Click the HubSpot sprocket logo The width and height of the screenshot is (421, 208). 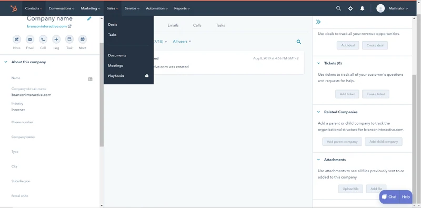coord(14,8)
